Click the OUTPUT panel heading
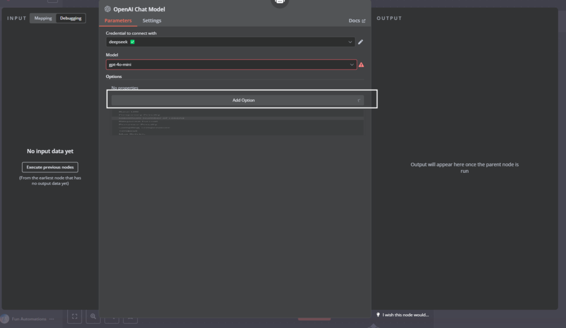This screenshot has width=566, height=328. [389, 18]
